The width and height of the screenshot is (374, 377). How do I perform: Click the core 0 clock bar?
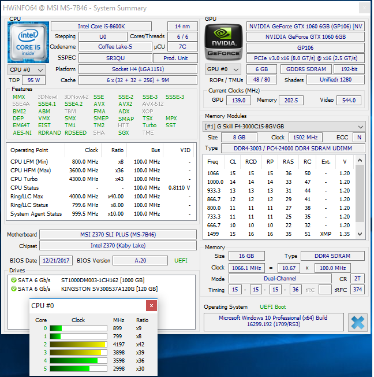point(78,328)
